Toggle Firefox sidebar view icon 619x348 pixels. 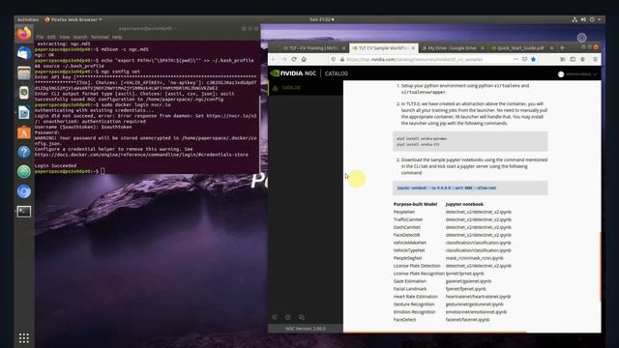(x=573, y=59)
